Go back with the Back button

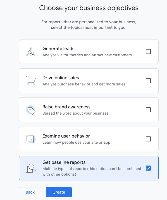click(x=30, y=192)
